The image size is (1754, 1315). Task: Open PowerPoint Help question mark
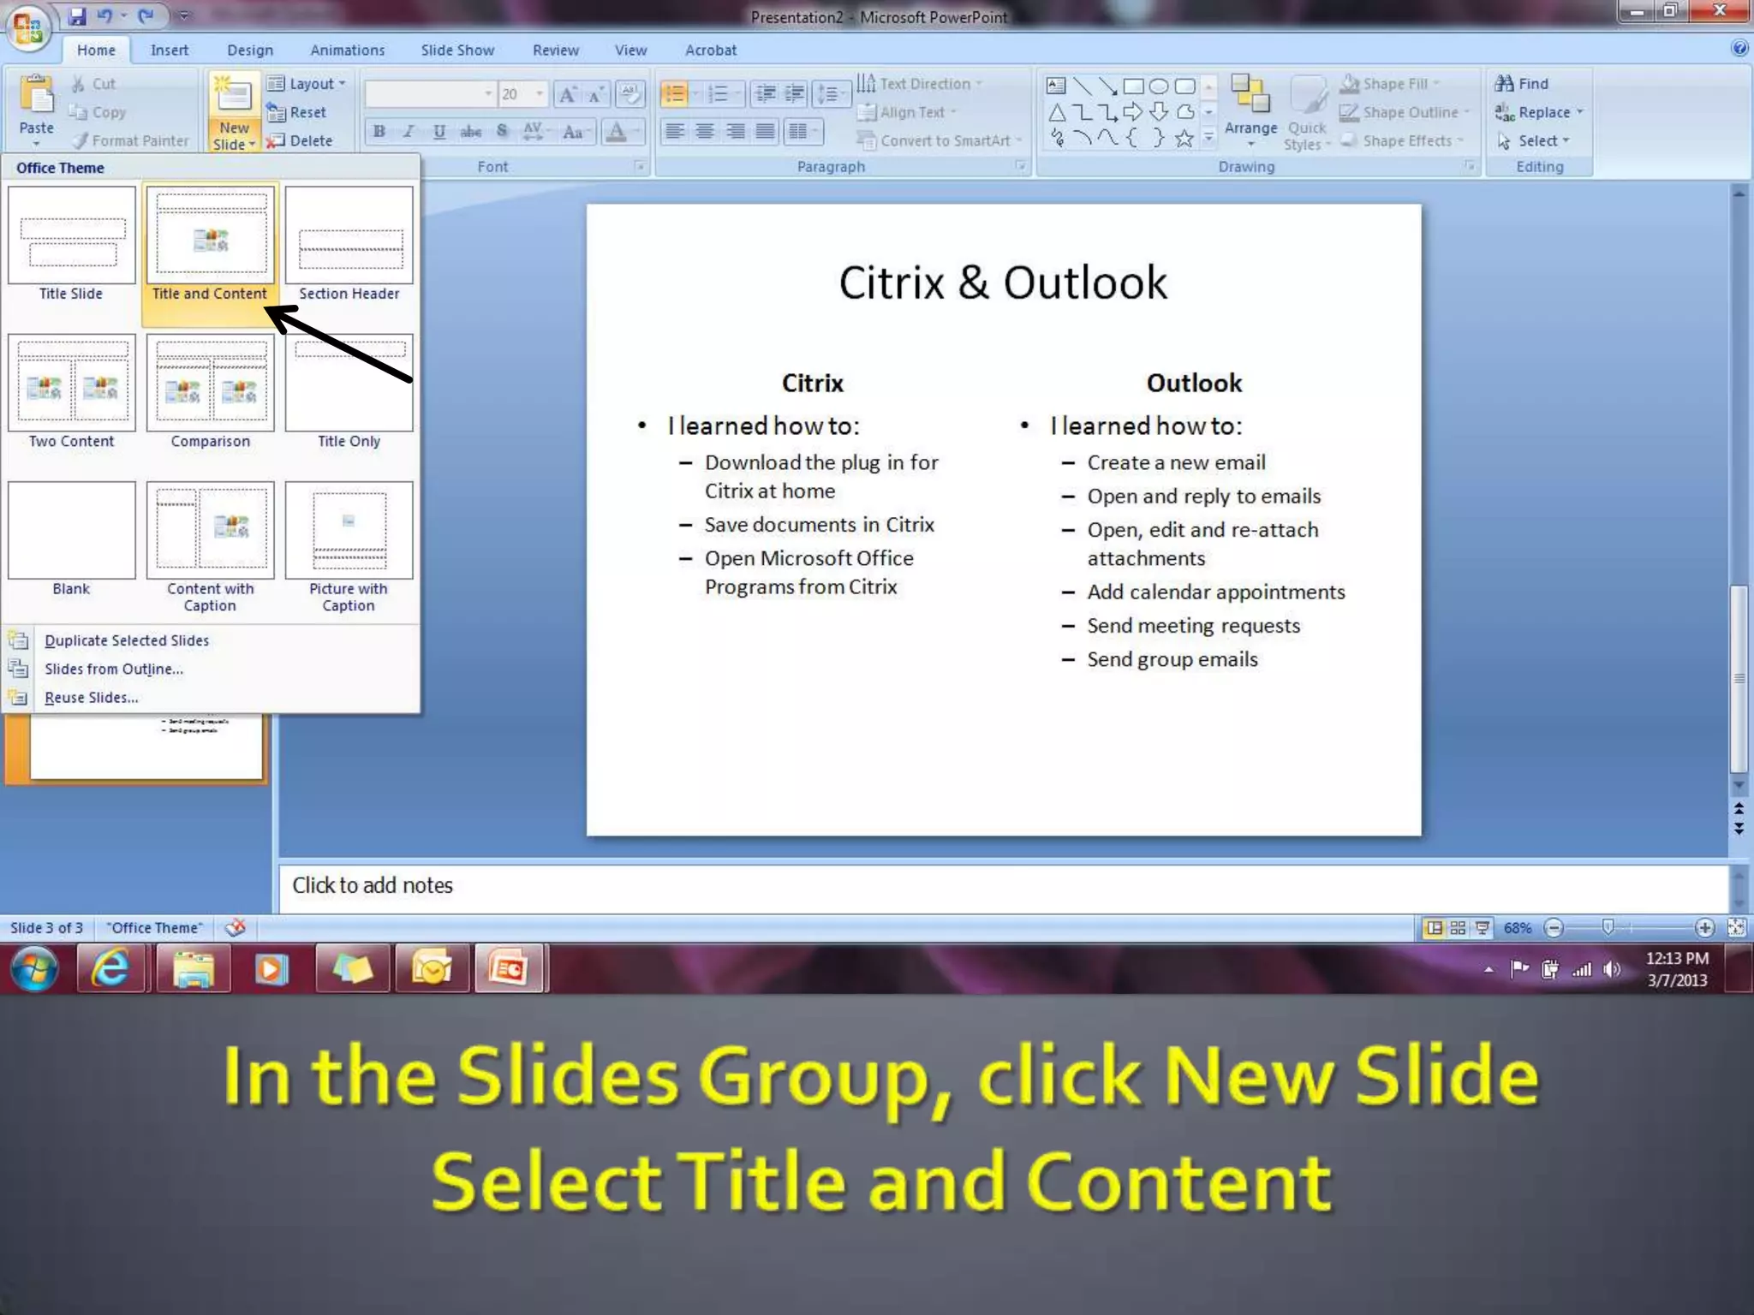[1739, 48]
